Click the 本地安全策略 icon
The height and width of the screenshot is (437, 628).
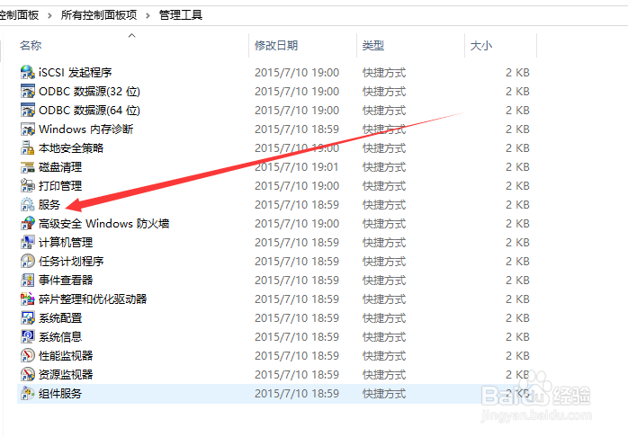tap(28, 148)
